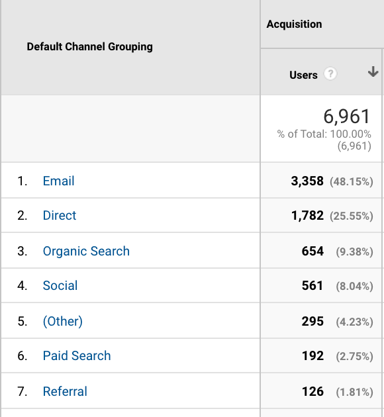Select the Email users value 3,358
384x417 pixels.
[x=307, y=181]
